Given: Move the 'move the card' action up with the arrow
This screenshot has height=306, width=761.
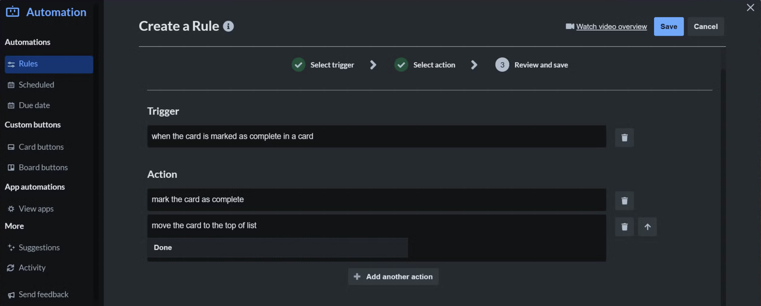Looking at the screenshot, I should [647, 227].
